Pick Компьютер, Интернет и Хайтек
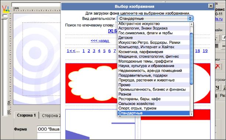This screenshot has height=140, width=226. 154,47
